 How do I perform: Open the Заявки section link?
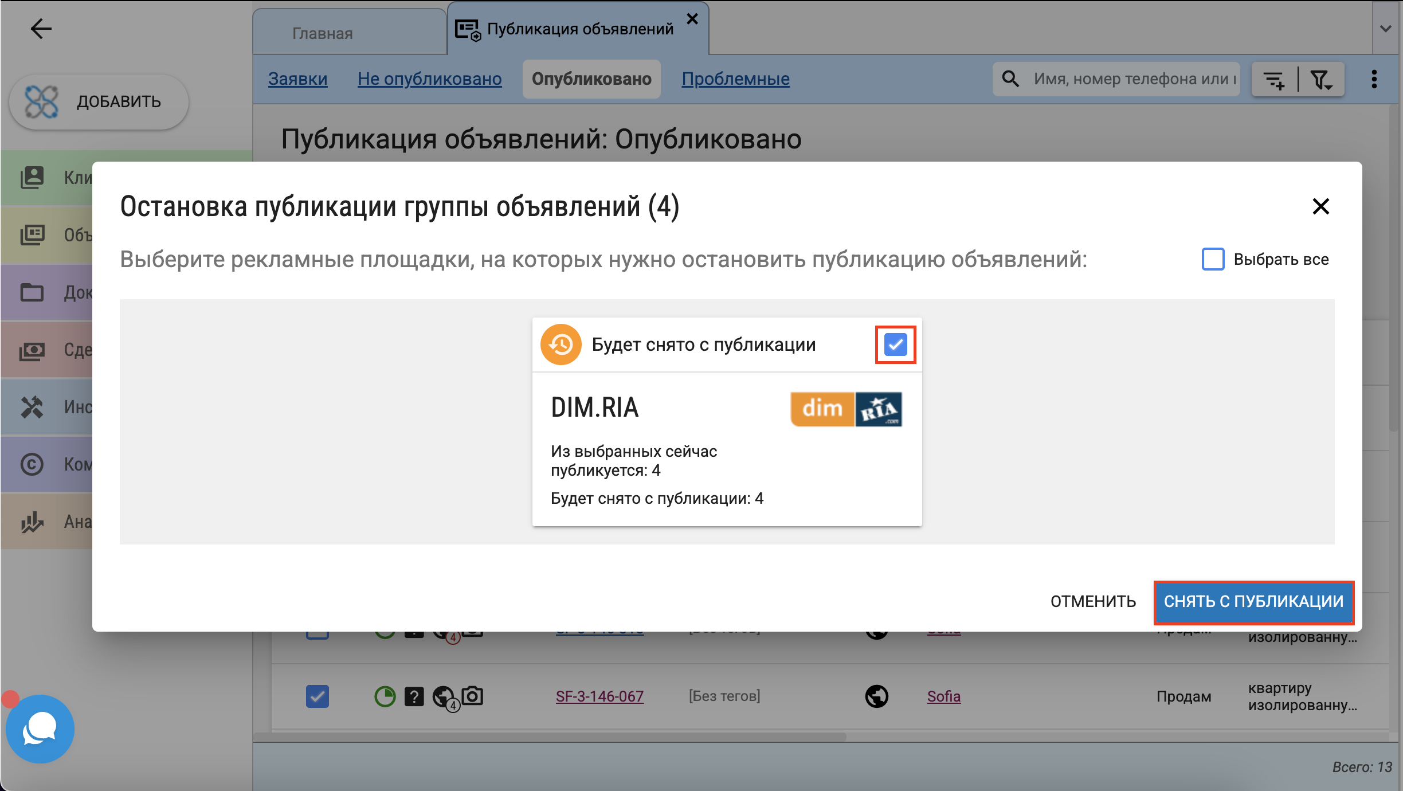[298, 79]
